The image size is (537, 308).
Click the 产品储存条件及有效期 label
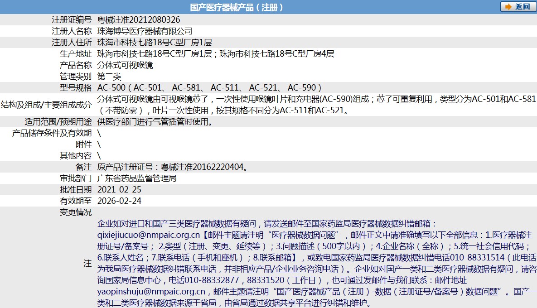pos(52,133)
